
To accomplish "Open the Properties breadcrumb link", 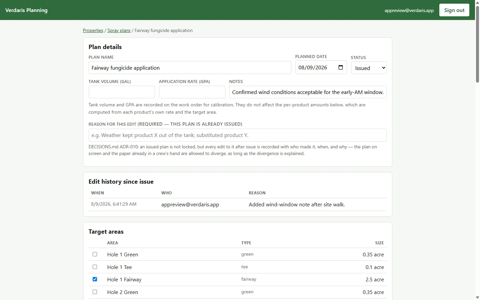I will pos(93,30).
